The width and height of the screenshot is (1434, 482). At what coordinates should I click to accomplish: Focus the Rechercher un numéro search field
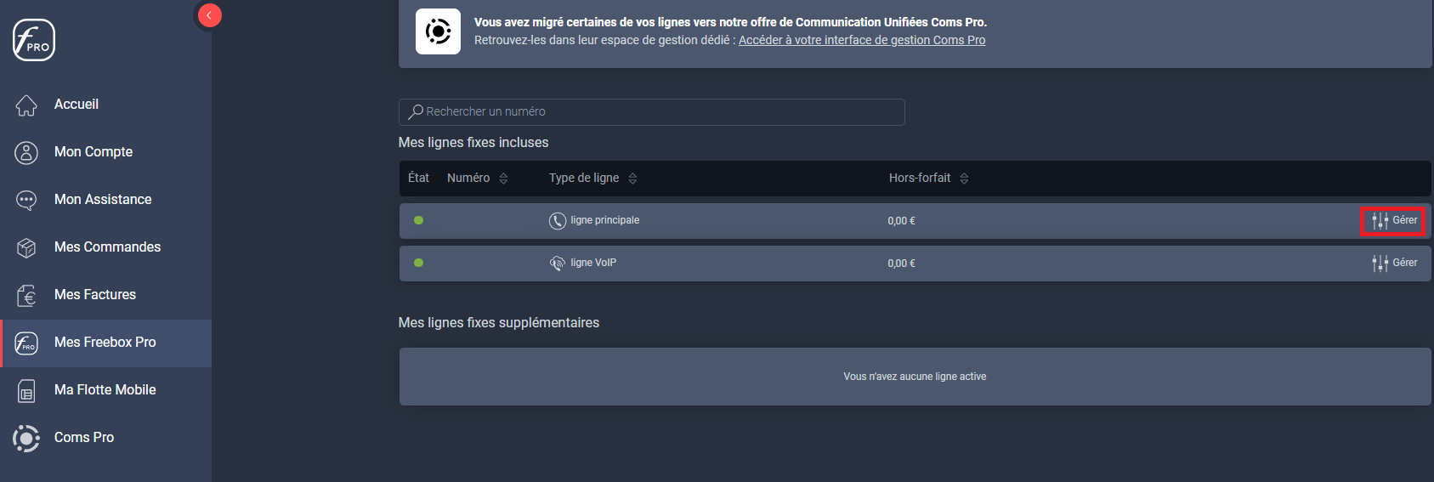(x=651, y=111)
